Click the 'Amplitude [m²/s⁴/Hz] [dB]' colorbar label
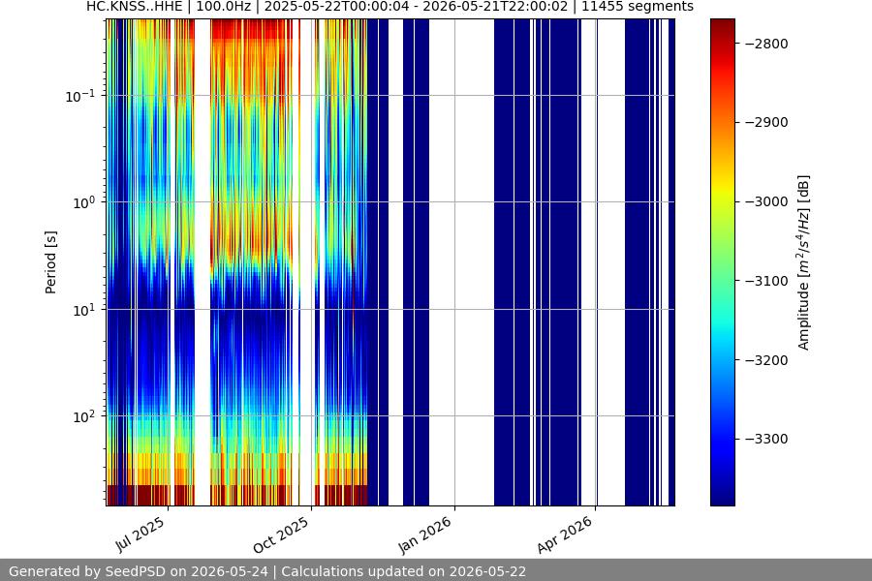This screenshot has width=872, height=581. (803, 262)
